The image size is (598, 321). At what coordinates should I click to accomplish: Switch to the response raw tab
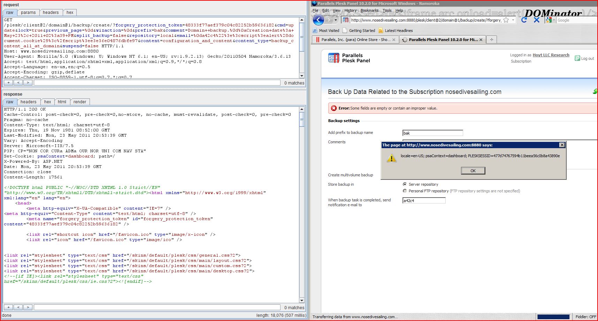[x=10, y=102]
